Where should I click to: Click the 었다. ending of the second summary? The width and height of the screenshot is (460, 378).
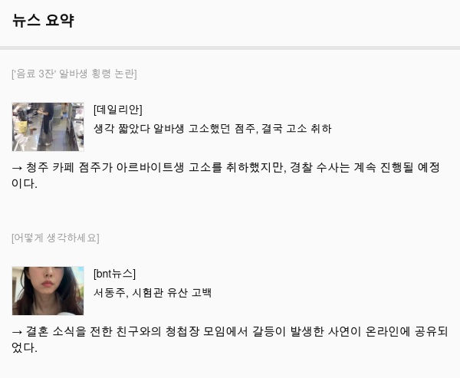pyautogui.click(x=25, y=348)
